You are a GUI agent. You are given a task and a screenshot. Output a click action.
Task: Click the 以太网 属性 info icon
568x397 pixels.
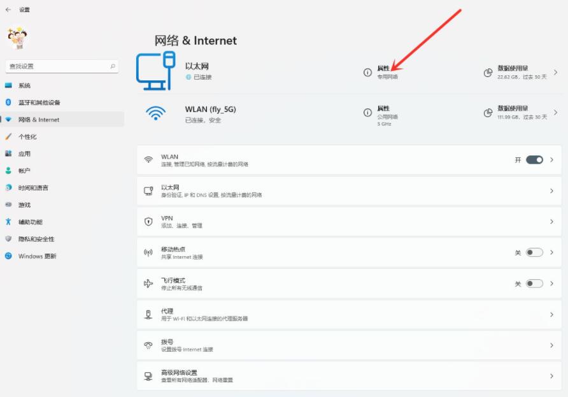click(x=367, y=73)
